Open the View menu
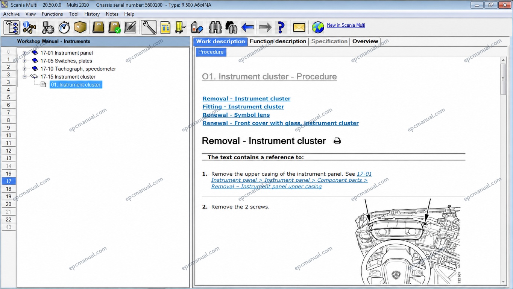The height and width of the screenshot is (289, 513). click(30, 14)
